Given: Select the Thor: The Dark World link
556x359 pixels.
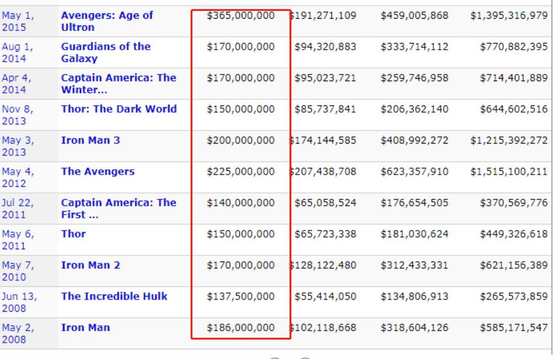Looking at the screenshot, I should (x=118, y=109).
